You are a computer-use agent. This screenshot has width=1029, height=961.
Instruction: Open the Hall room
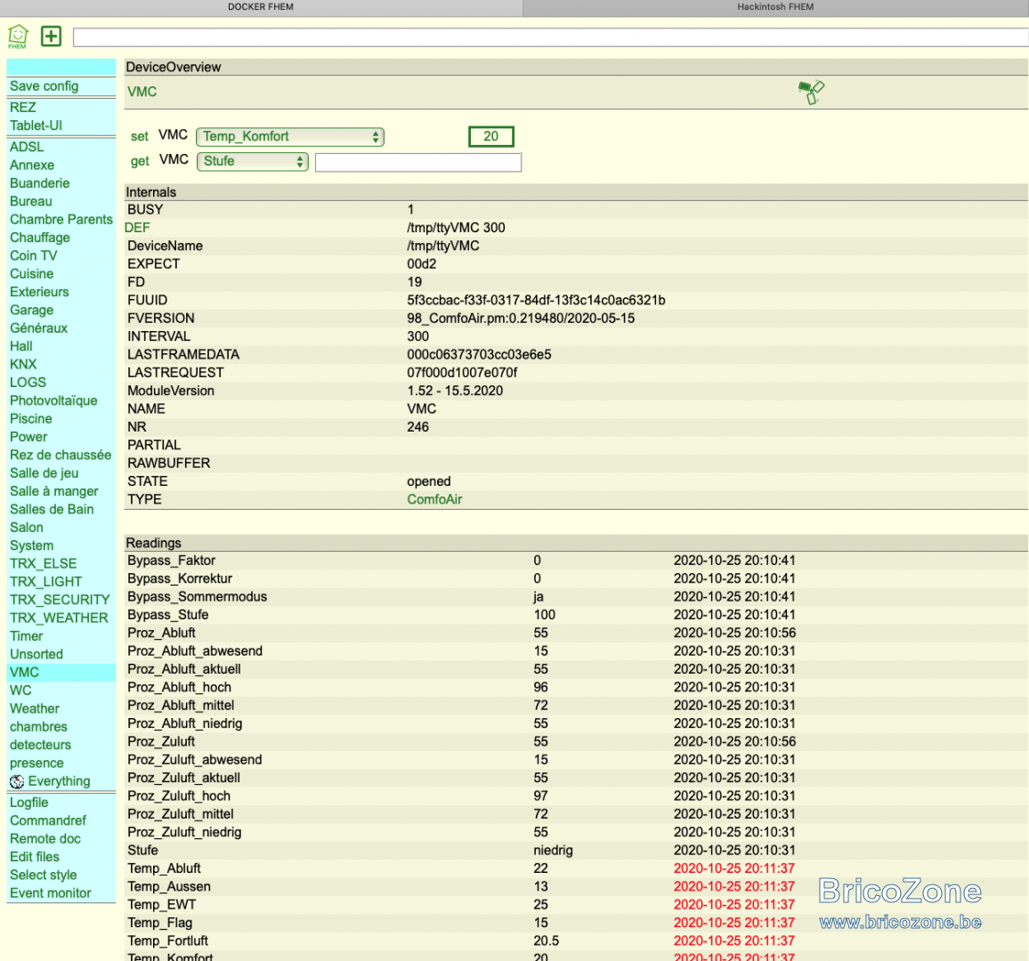(x=21, y=346)
